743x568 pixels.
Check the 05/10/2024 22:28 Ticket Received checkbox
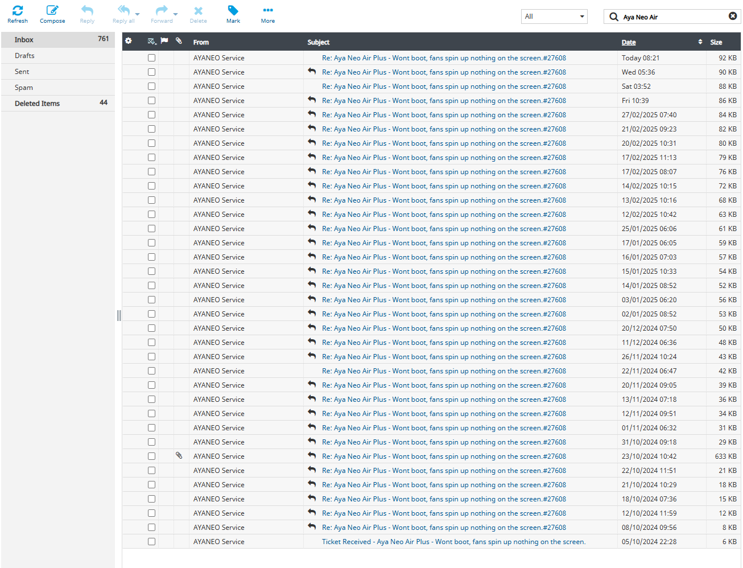click(151, 541)
